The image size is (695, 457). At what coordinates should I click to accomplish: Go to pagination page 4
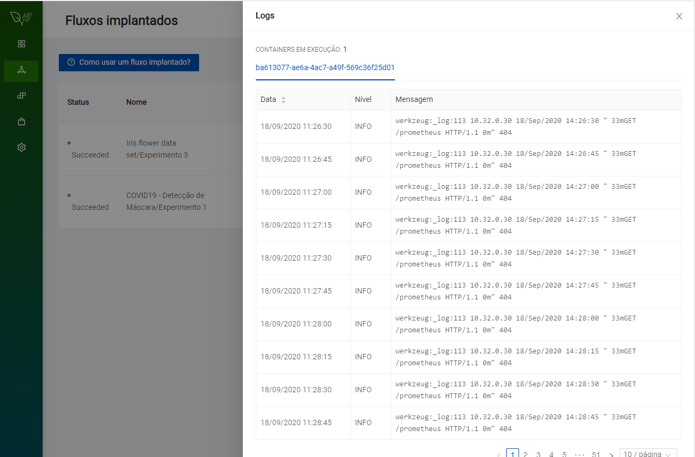point(551,454)
